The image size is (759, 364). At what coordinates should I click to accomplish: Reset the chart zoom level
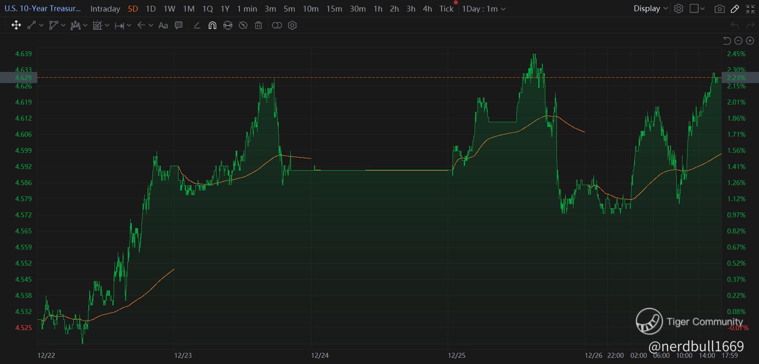pyautogui.click(x=727, y=40)
